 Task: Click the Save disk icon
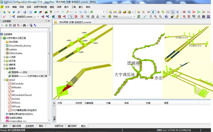click(31, 12)
